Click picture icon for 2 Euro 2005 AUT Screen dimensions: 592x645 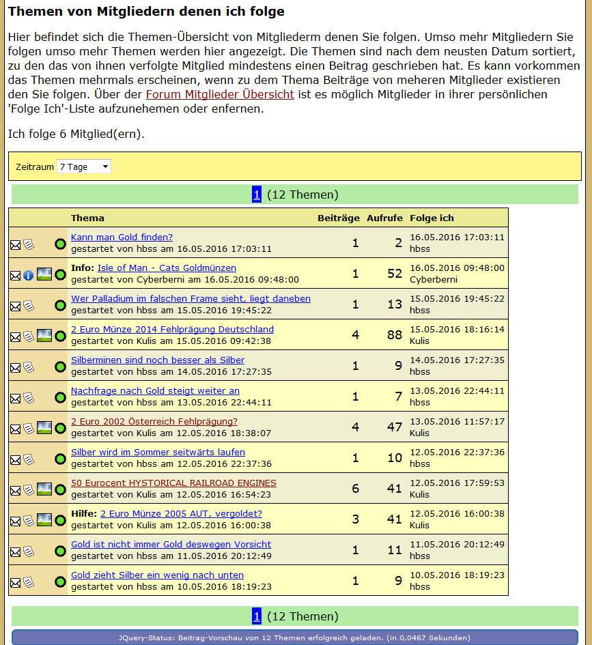coord(44,520)
